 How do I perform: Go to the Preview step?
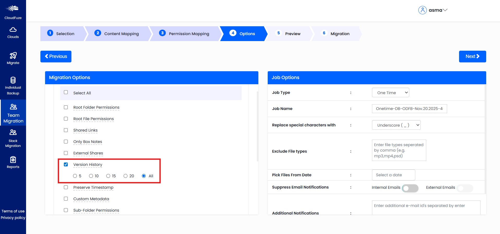(x=292, y=34)
